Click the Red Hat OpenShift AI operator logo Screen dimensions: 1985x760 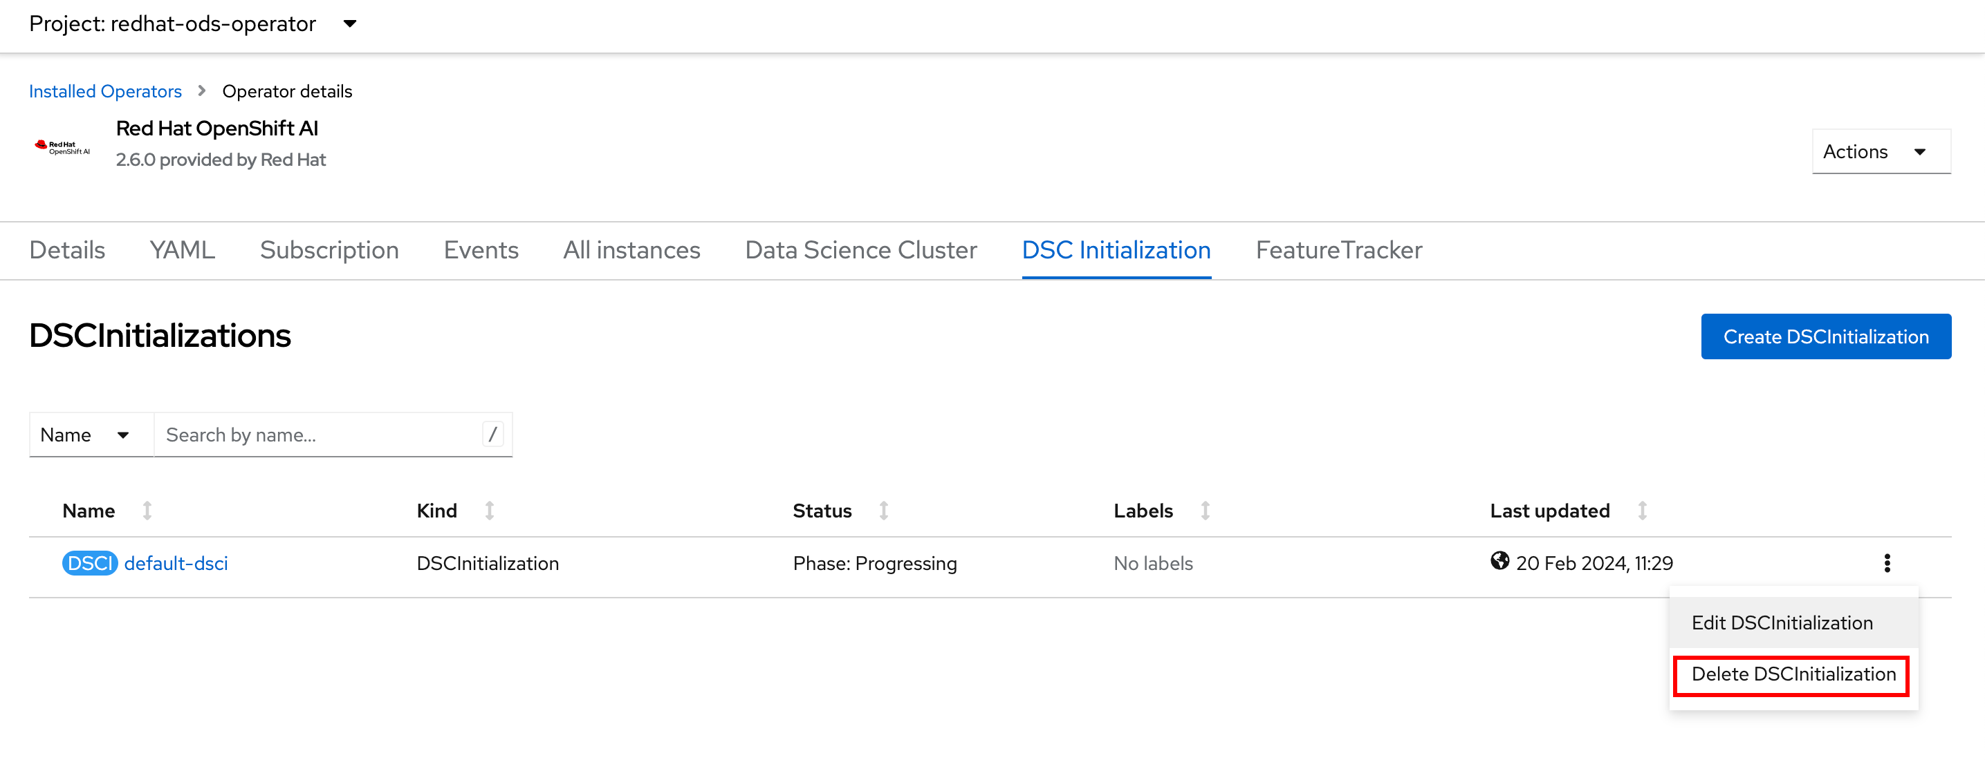click(62, 146)
